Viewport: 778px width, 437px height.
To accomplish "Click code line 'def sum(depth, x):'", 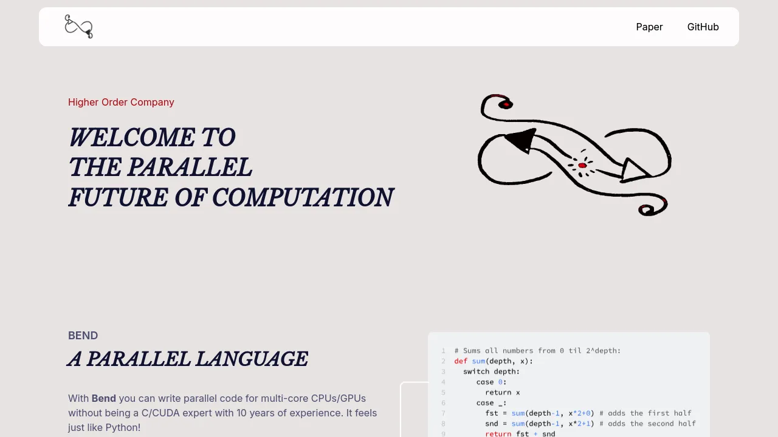I will pyautogui.click(x=494, y=361).
